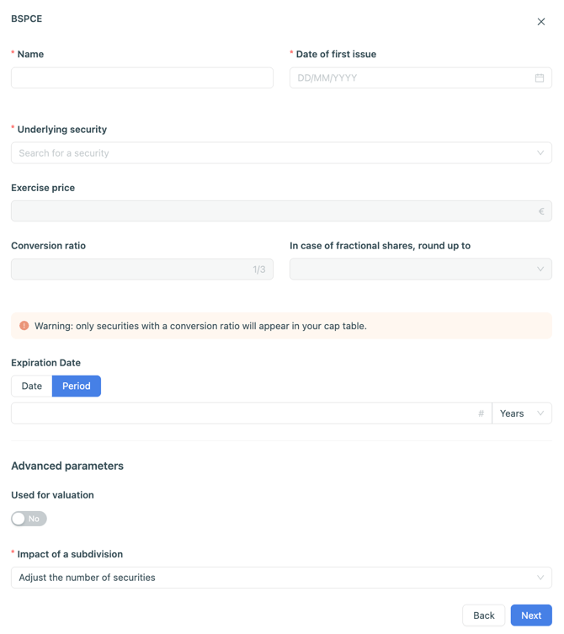The height and width of the screenshot is (634, 564).
Task: Click the Next button
Action: tap(531, 615)
